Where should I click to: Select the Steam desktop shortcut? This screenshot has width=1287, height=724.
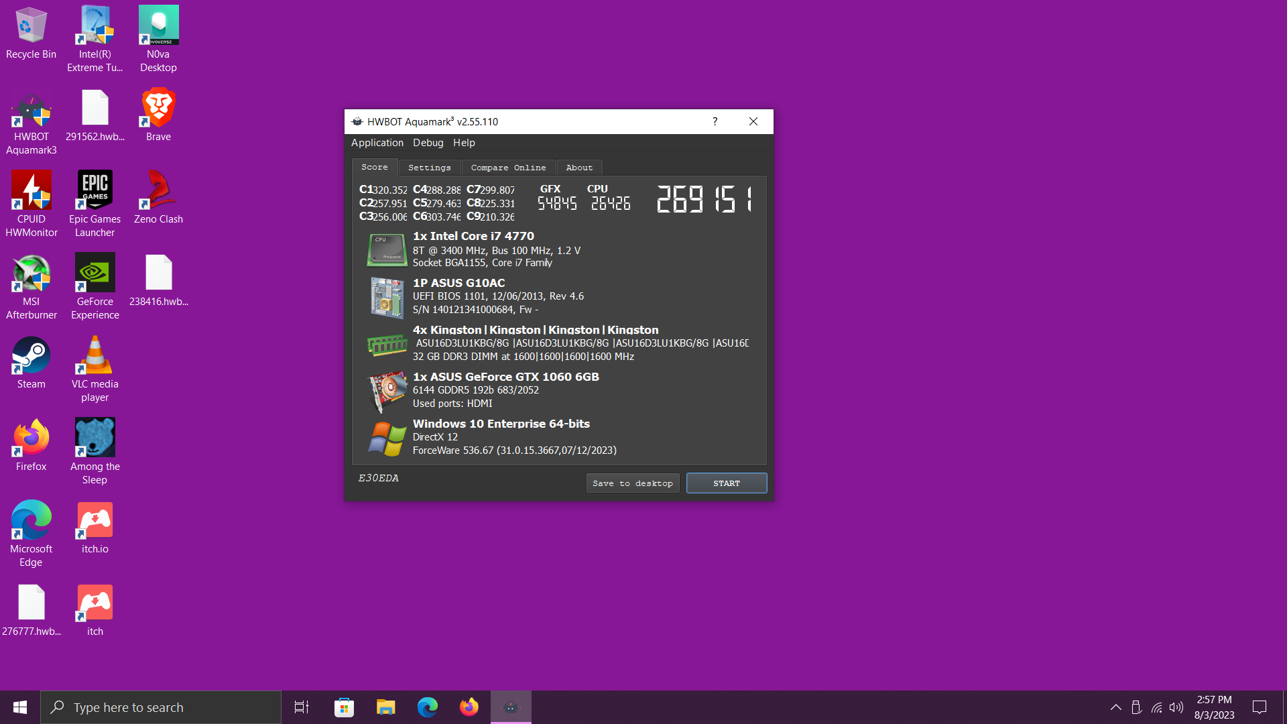tap(31, 363)
